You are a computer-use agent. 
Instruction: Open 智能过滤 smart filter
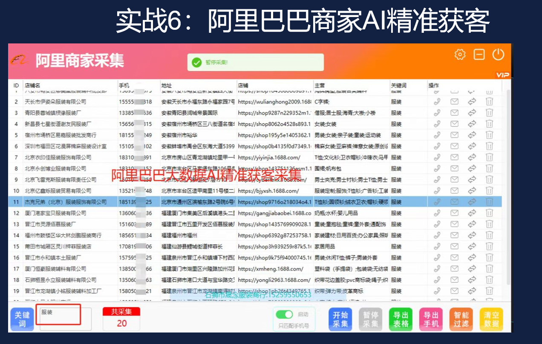(x=461, y=319)
